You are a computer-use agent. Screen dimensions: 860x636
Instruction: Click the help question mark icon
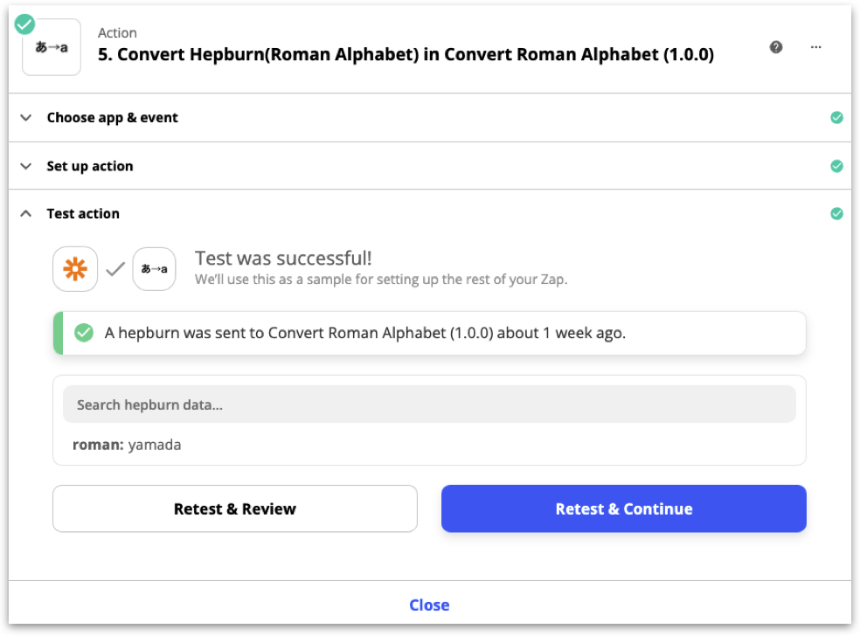[x=776, y=47]
